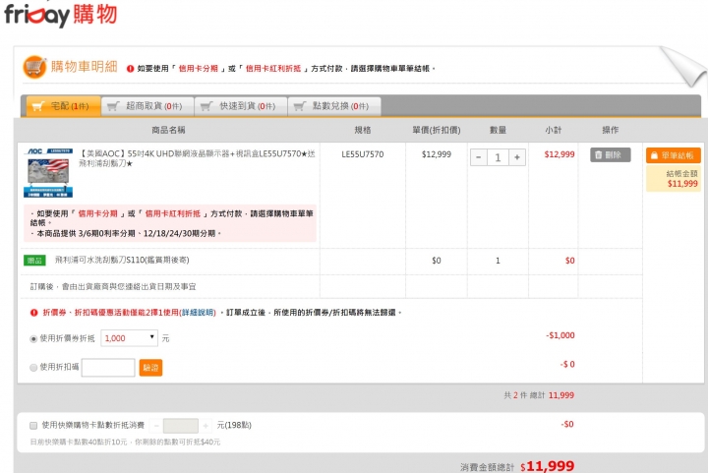This screenshot has width=708, height=473.
Task: Click the 消費金額總計 $11,999 total
Action: point(517,467)
